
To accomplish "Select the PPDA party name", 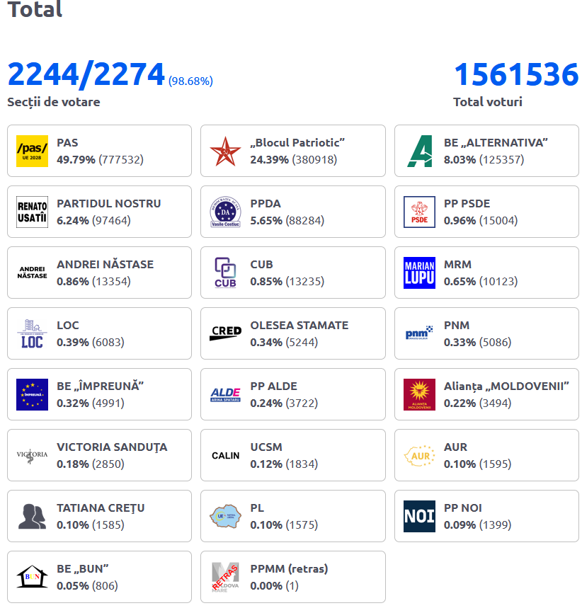I will click(x=266, y=204).
